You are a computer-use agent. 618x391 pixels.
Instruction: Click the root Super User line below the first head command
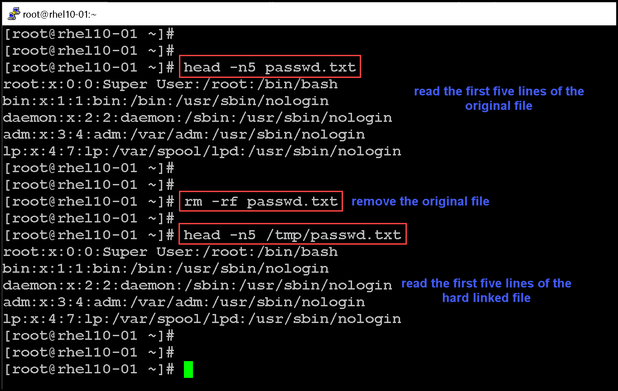170,84
